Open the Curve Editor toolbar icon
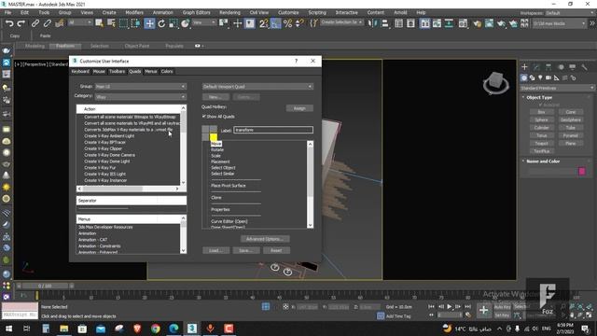597x336 pixels. 437,23
